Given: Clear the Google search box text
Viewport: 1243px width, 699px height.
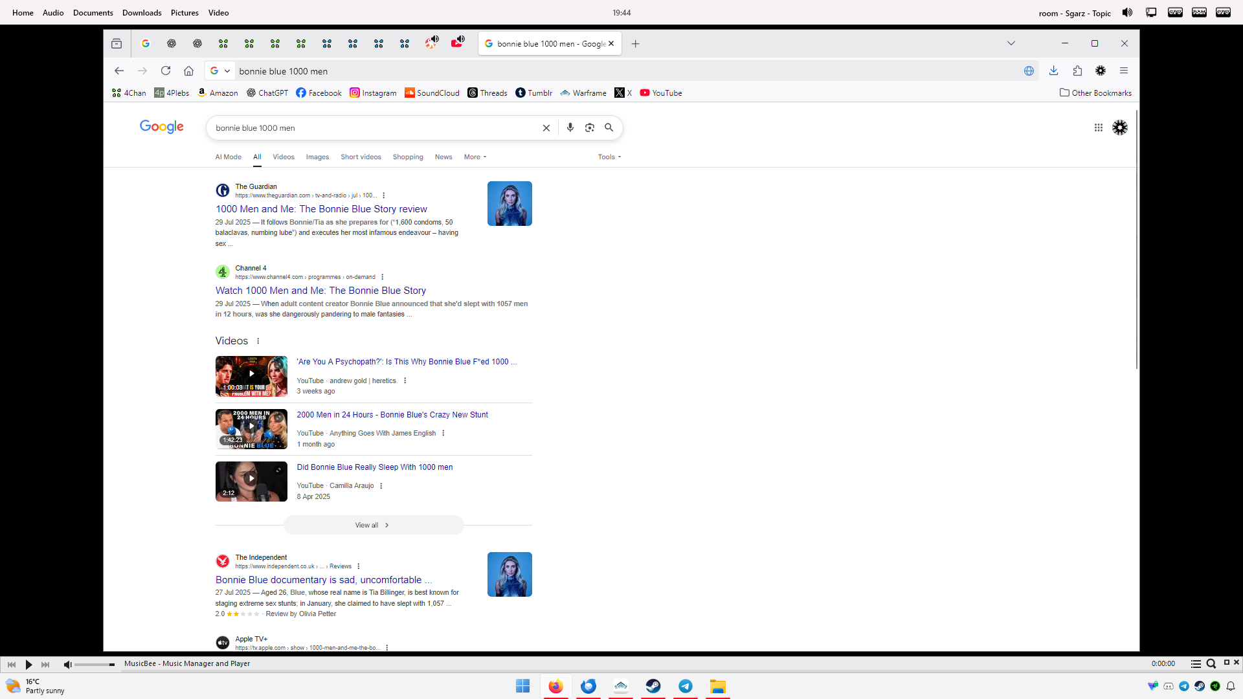Looking at the screenshot, I should 546,128.
